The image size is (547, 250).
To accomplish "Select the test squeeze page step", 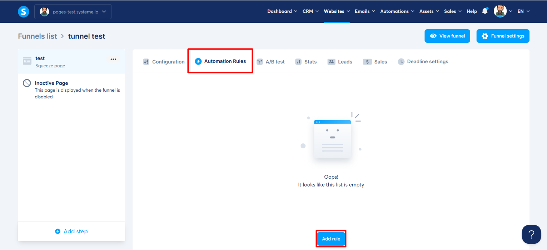I will tap(71, 62).
